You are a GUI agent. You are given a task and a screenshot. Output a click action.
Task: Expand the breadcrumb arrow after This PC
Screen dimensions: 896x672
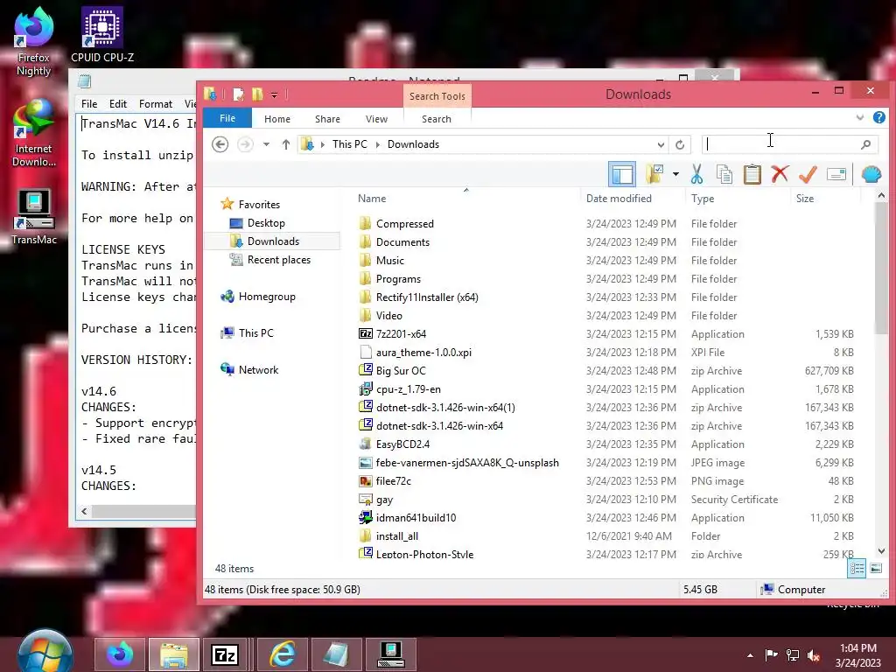[378, 144]
